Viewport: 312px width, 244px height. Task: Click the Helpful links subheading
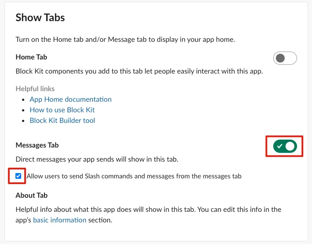35,89
